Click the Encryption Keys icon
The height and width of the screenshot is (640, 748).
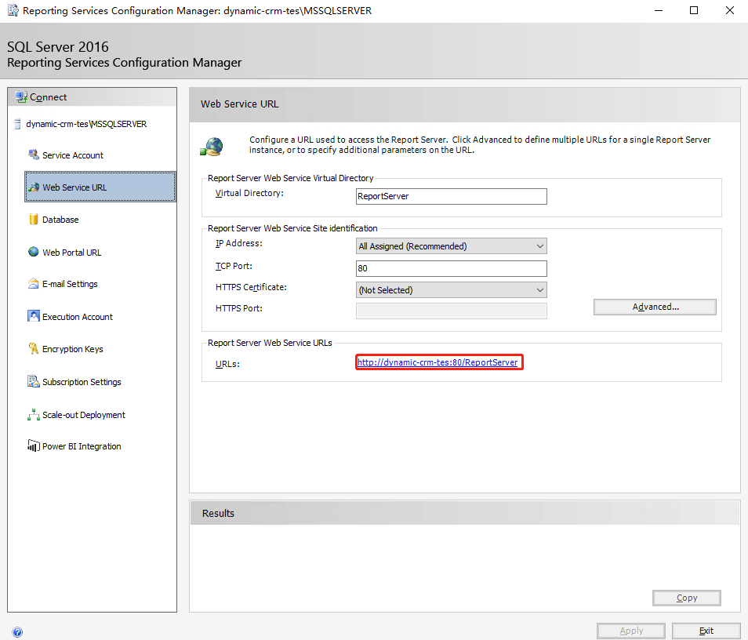tap(34, 348)
